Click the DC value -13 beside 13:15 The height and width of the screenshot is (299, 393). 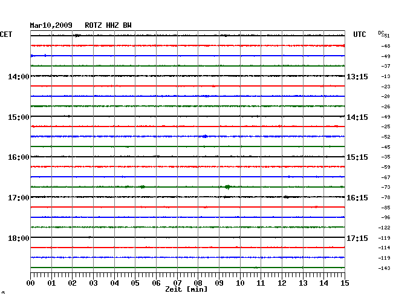tap(386, 76)
